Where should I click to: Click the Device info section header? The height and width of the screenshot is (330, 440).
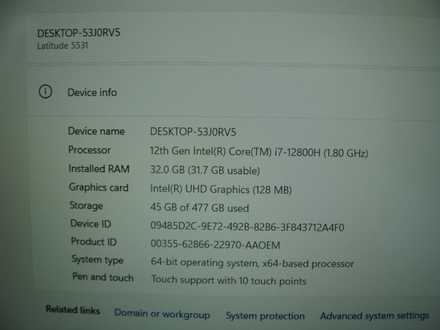(x=92, y=92)
